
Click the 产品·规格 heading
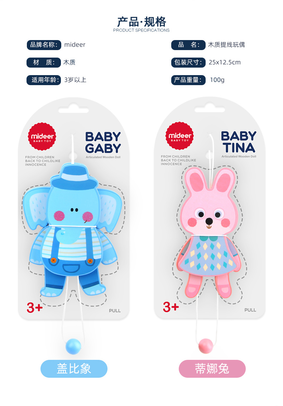[x=141, y=22]
